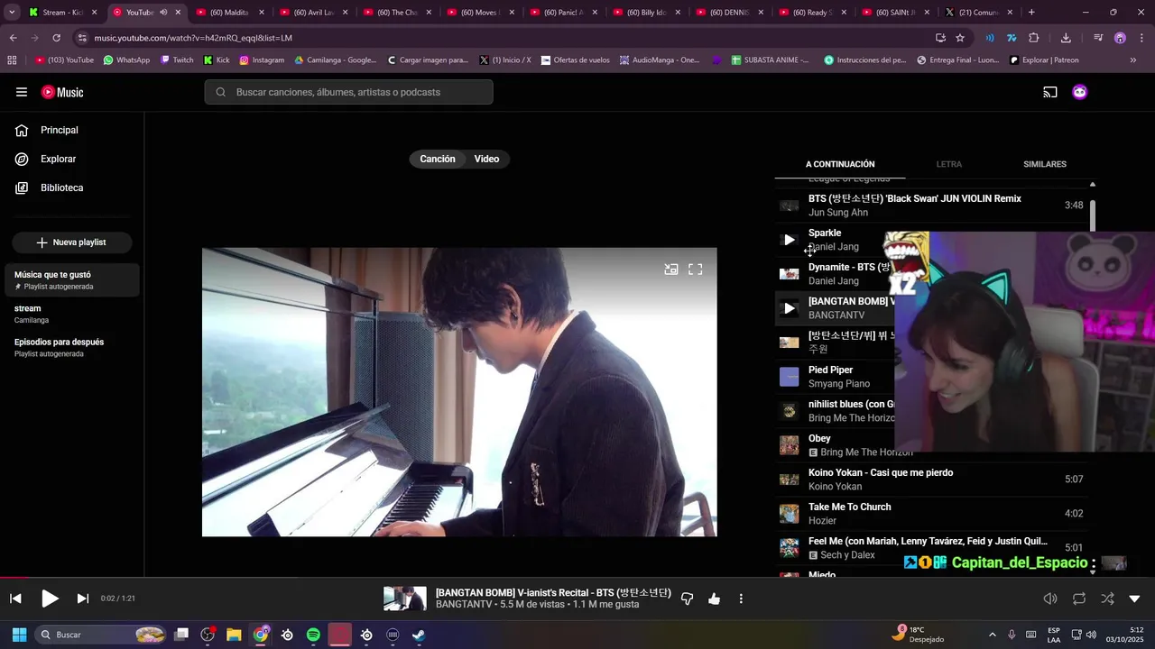Open browser downloads
This screenshot has width=1155, height=649.
1066,38
